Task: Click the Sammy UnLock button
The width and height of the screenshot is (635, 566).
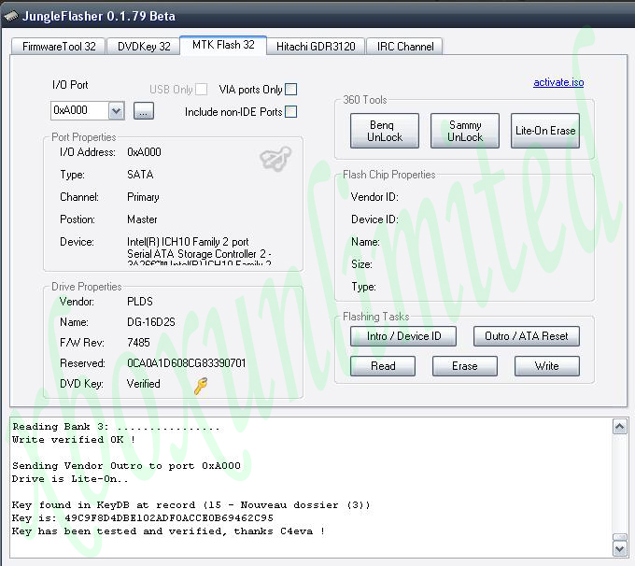Action: 465,131
